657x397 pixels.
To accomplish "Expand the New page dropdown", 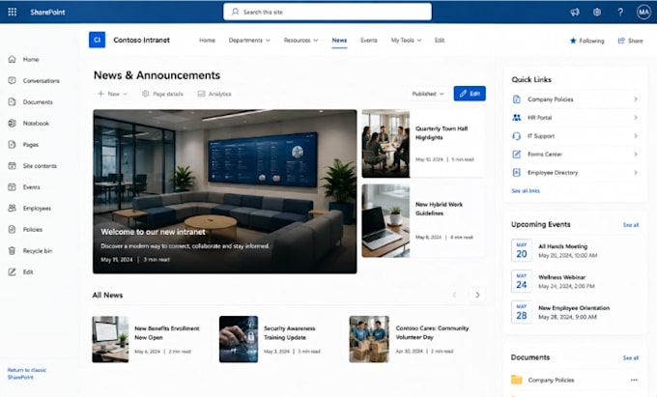I will pyautogui.click(x=113, y=94).
